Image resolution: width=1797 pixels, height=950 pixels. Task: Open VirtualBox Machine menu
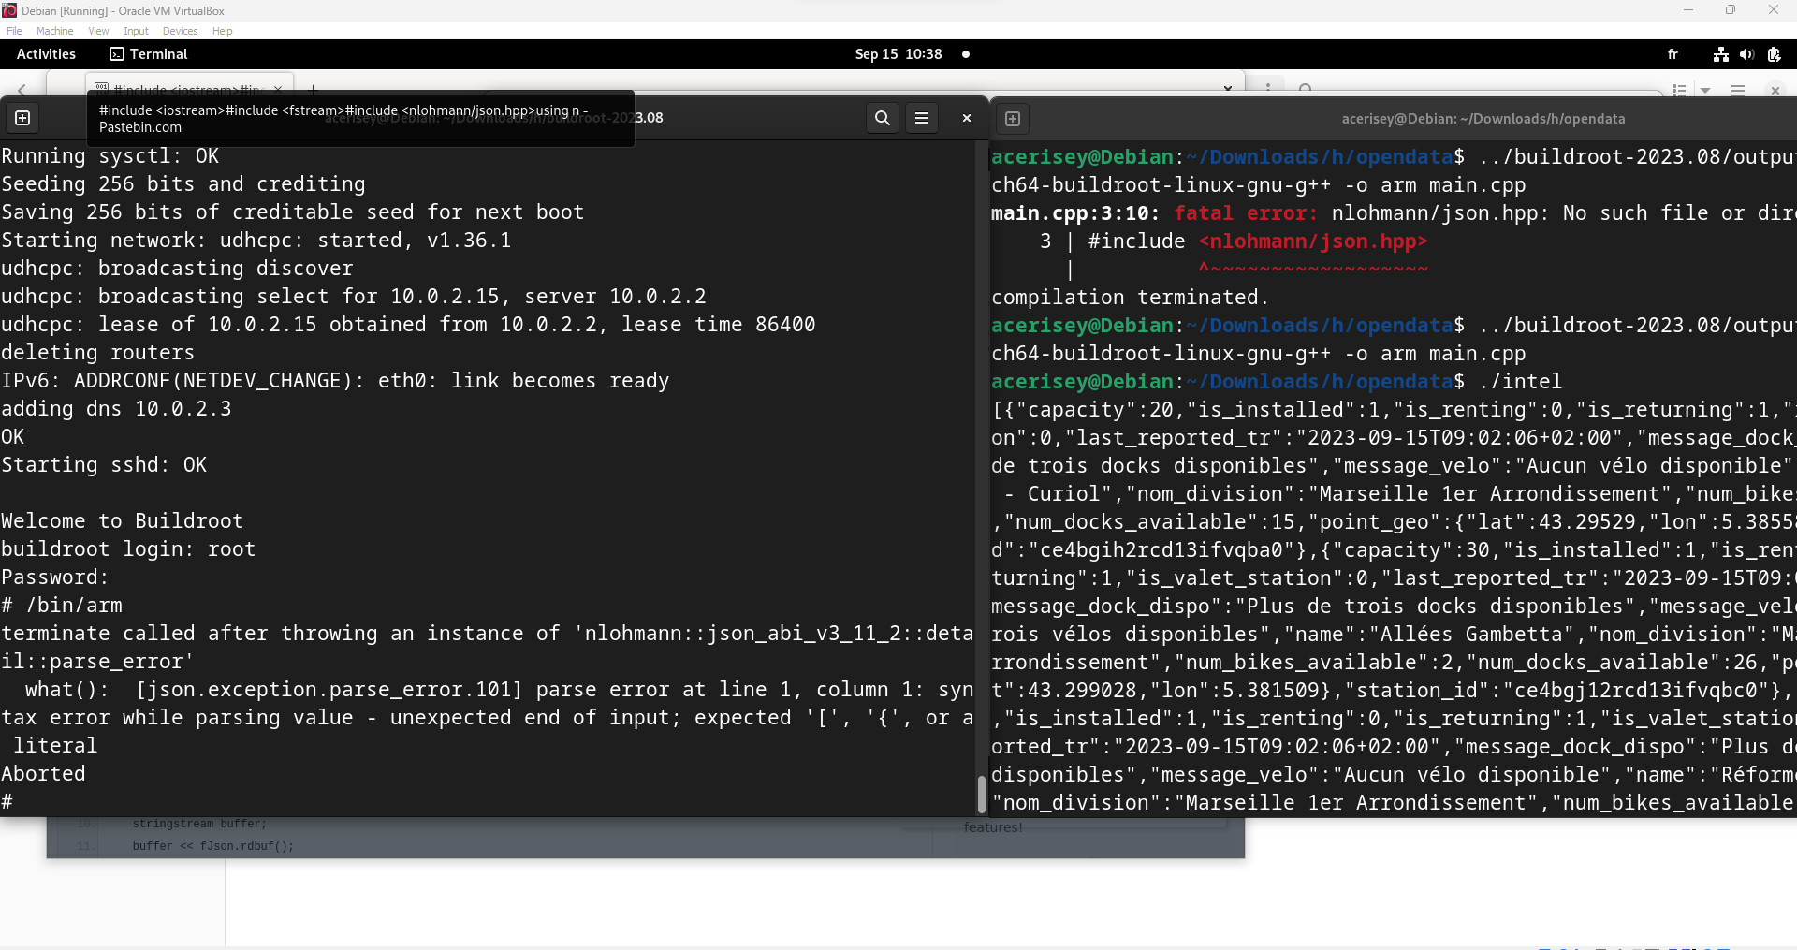55,31
